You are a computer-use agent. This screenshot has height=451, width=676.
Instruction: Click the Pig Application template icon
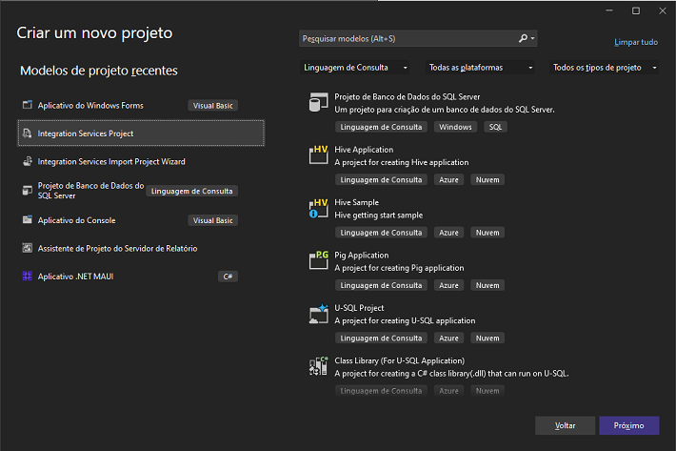(x=318, y=260)
